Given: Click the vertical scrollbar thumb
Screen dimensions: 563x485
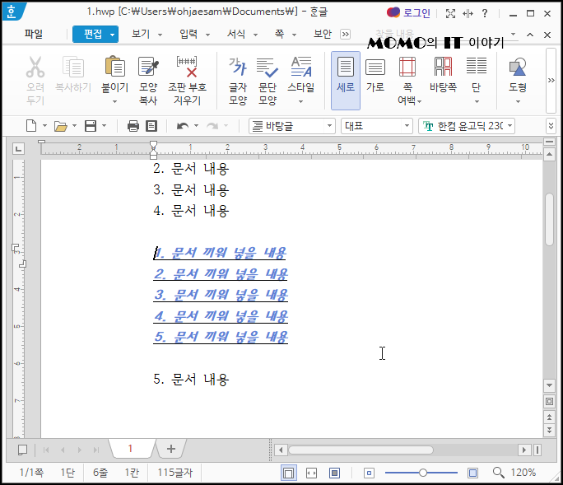Looking at the screenshot, I should [x=549, y=220].
